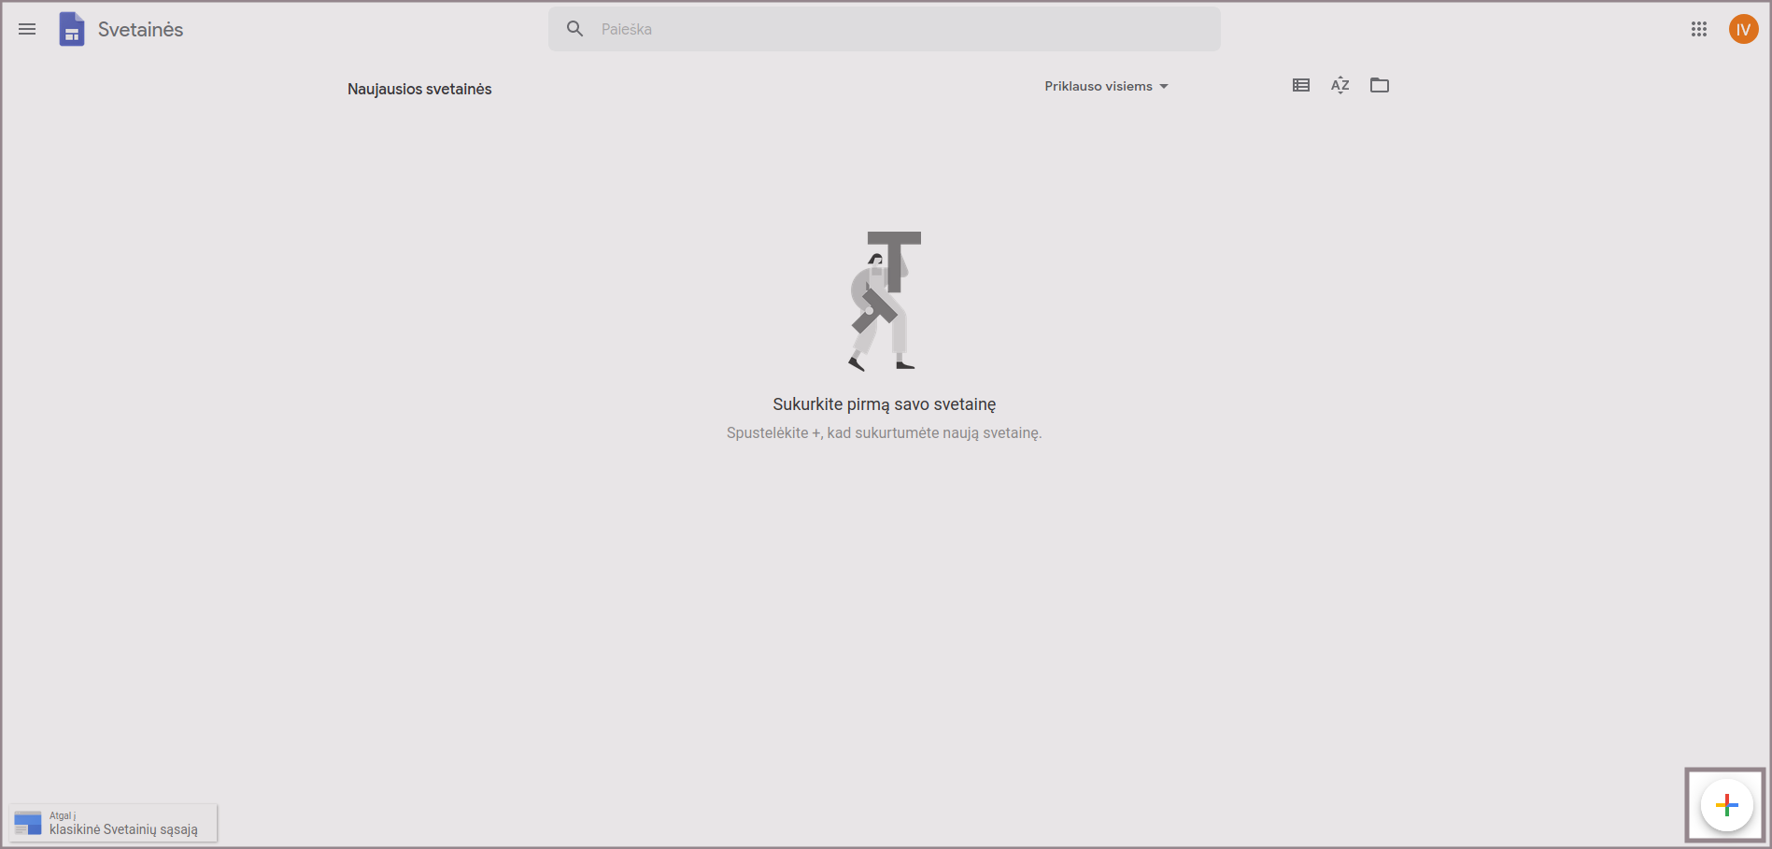The height and width of the screenshot is (849, 1772).
Task: Click "Sukurkite pirmą savo svetainę" text
Action: click(x=884, y=404)
